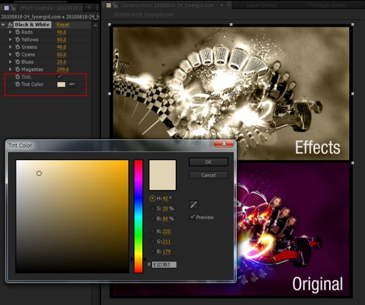Select the brightness B radio button
Viewport: 365px width, 305px height.
coord(152,219)
